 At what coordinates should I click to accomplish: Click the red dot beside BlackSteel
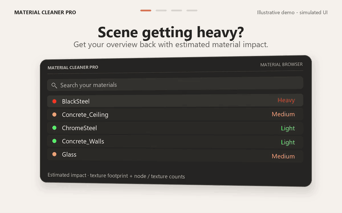pyautogui.click(x=54, y=101)
